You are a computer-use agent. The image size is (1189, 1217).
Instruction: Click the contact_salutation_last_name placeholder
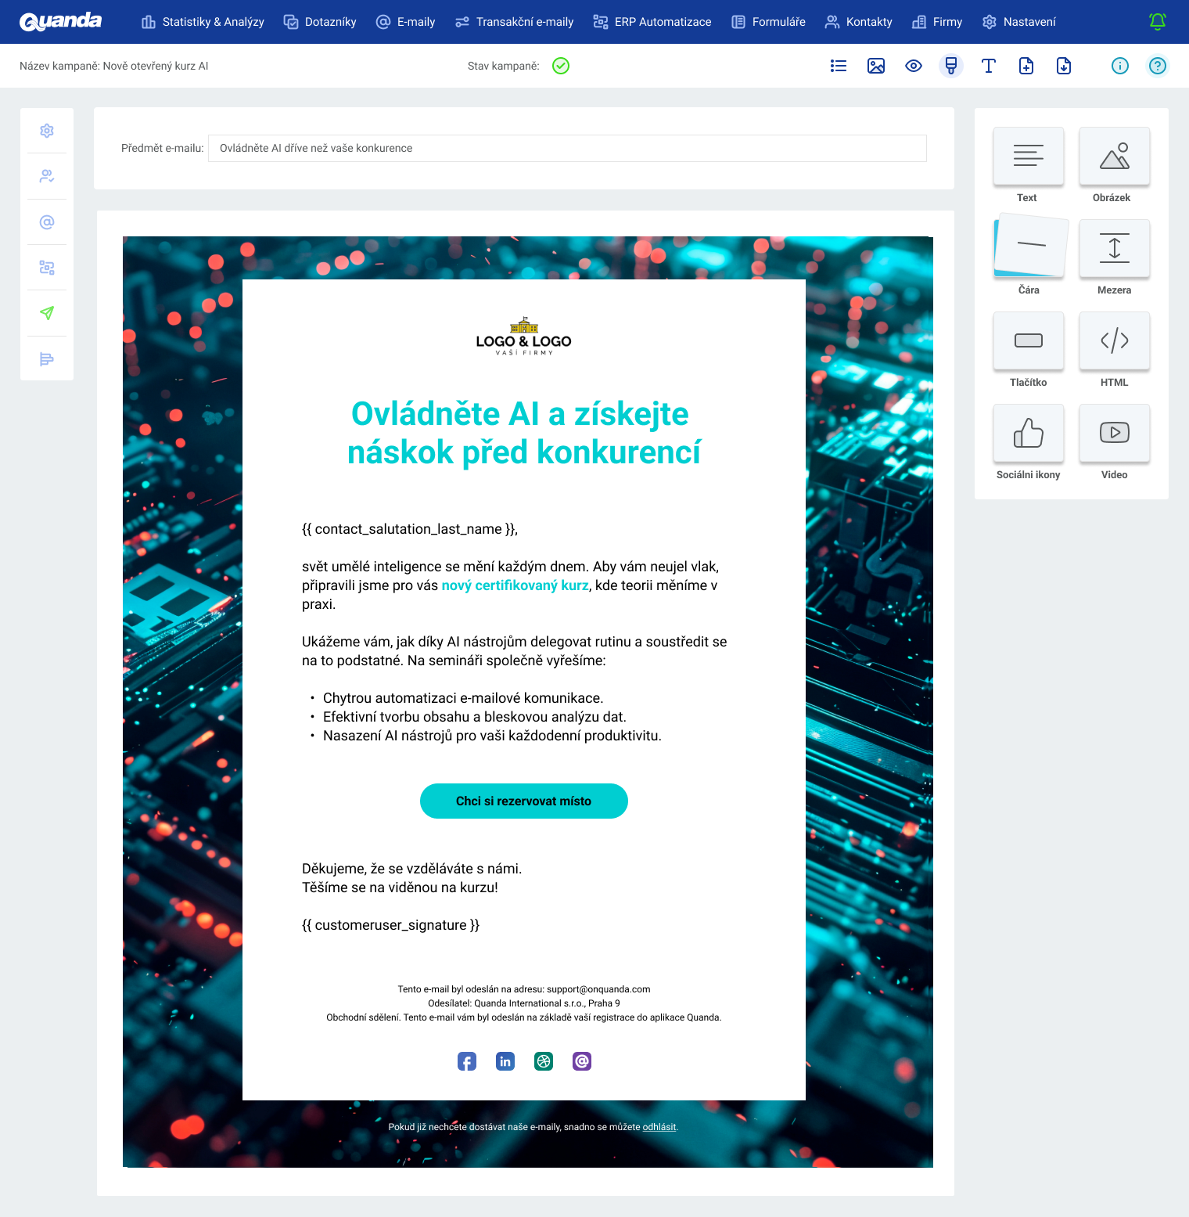coord(410,529)
